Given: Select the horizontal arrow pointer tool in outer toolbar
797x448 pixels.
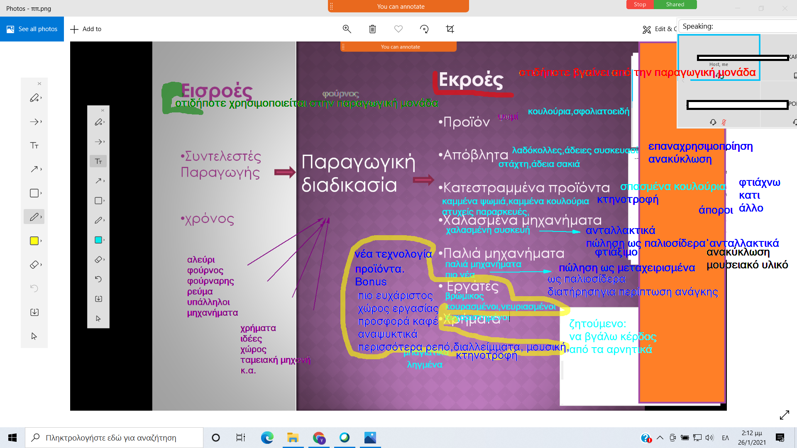Looking at the screenshot, I should coord(34,122).
